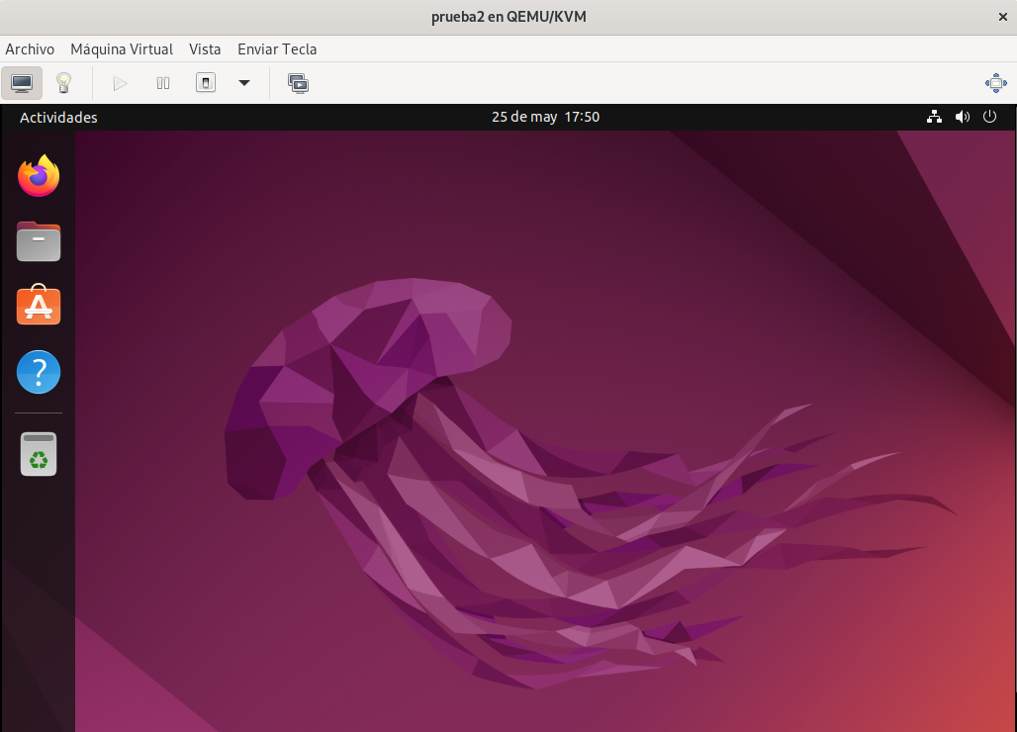The image size is (1017, 732).
Task: Power on the virtual machine
Action: coord(120,83)
